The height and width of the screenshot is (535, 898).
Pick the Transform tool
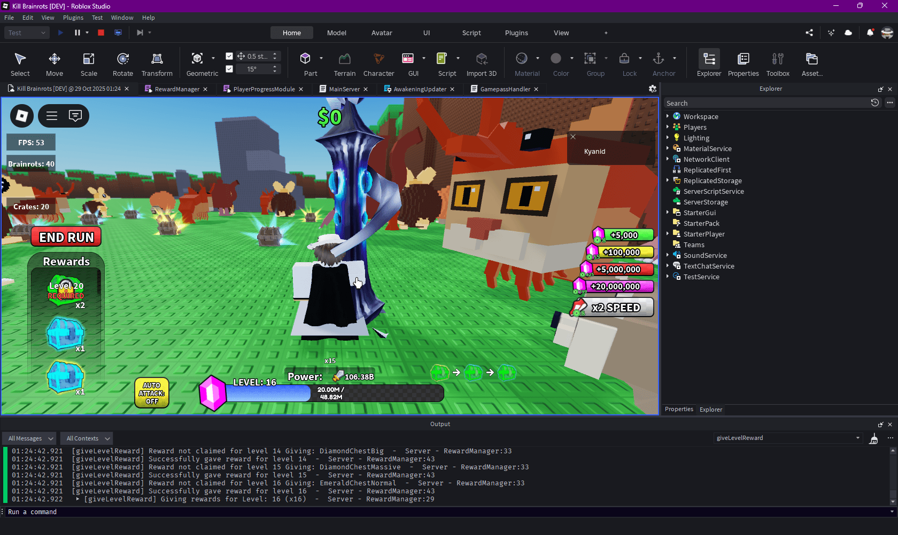coord(157,64)
